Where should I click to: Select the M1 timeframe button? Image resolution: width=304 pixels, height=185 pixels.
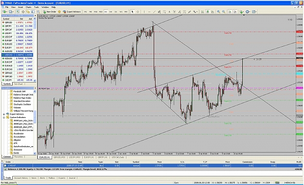click(x=85, y=12)
